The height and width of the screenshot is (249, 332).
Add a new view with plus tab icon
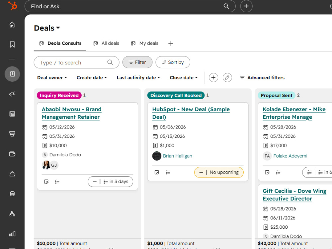[x=171, y=43]
